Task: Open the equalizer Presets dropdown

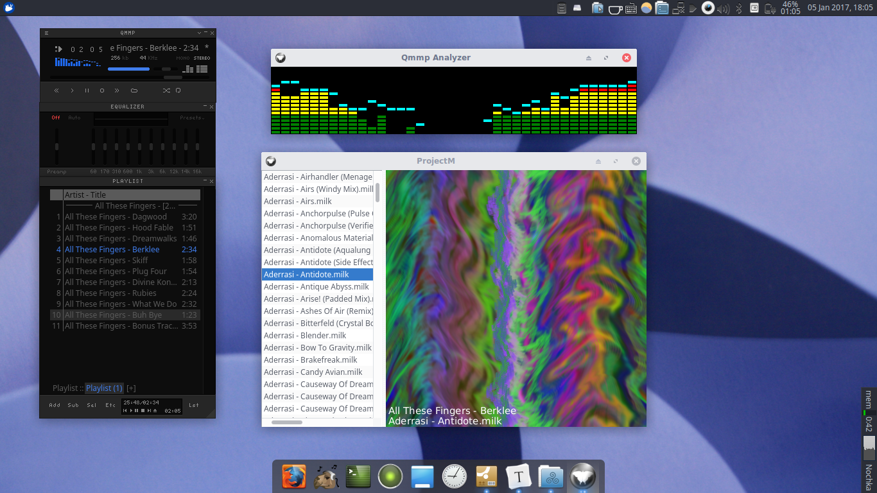Action: click(x=191, y=117)
